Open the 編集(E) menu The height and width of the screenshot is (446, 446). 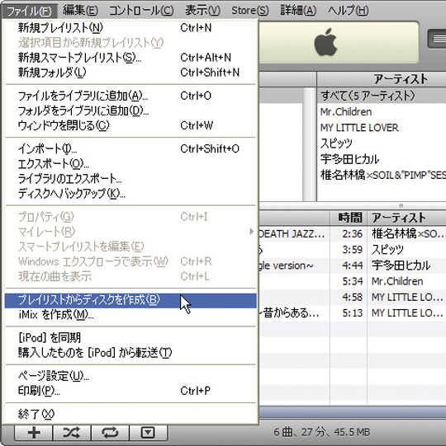(x=80, y=11)
